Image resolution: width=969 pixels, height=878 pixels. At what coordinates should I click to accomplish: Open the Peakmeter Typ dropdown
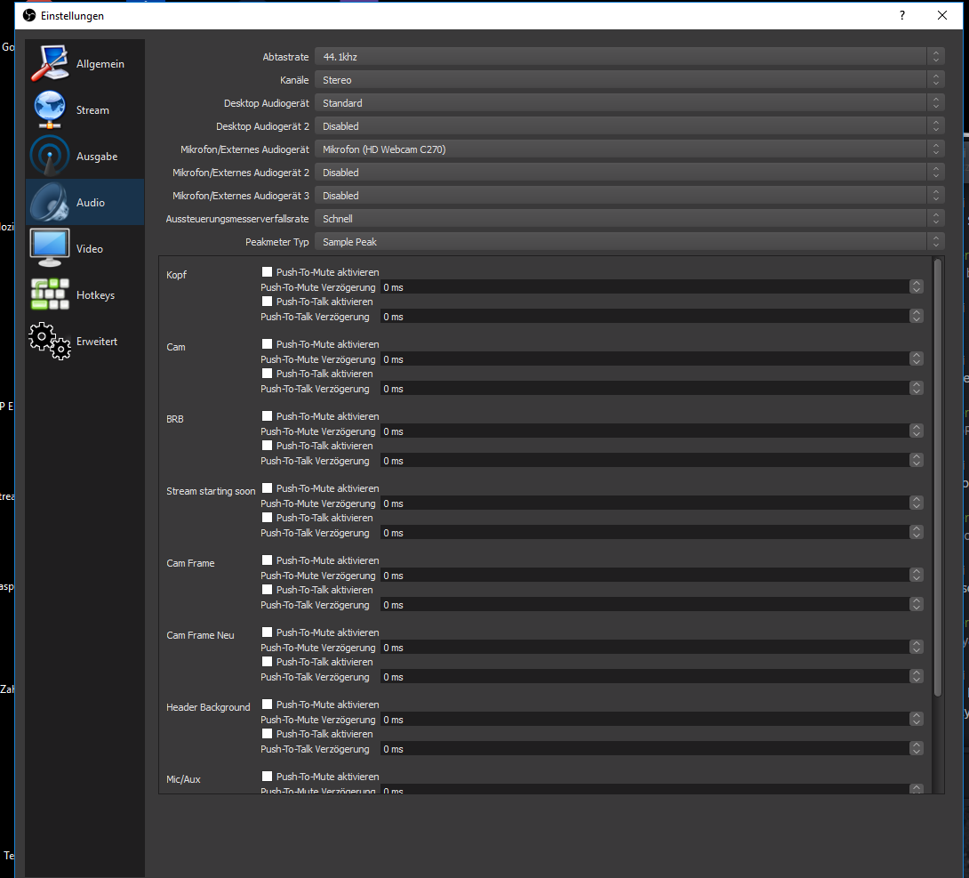[629, 241]
